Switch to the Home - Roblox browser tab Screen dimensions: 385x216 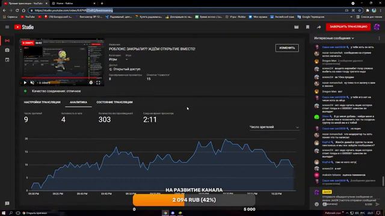pos(73,4)
